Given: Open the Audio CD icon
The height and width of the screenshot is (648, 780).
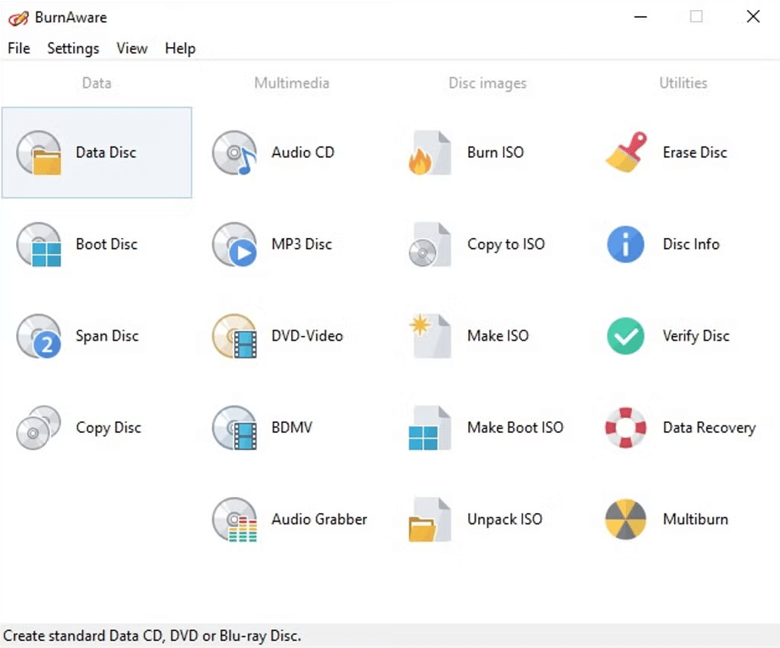Looking at the screenshot, I should 234,153.
